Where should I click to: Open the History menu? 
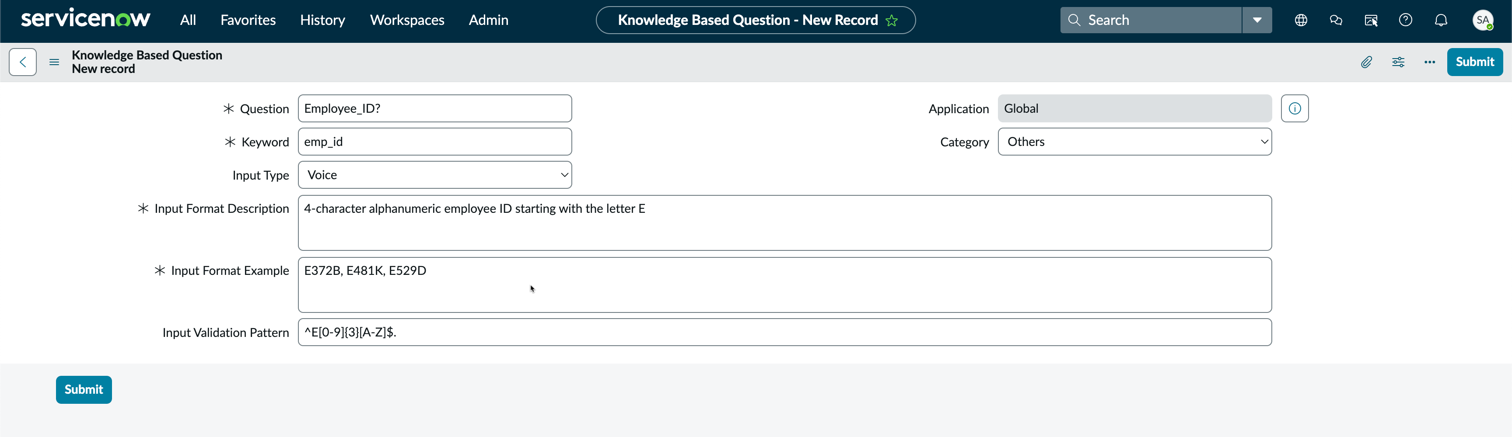coord(322,21)
